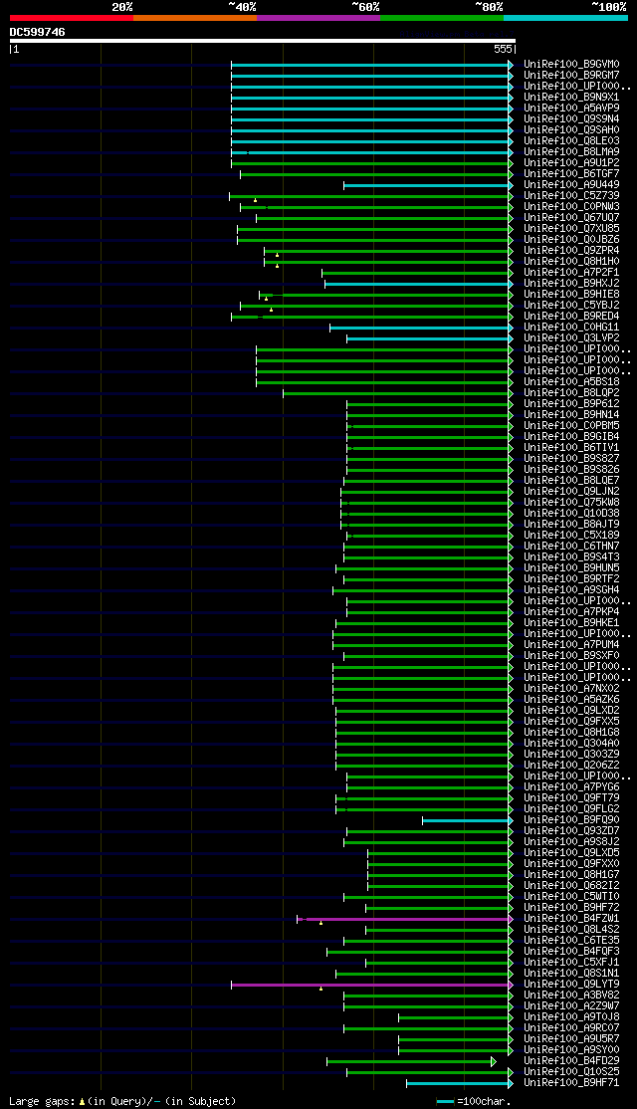637x1109 pixels.
Task: Open hit UniRef100_A3BV82
Action: pyautogui.click(x=572, y=997)
